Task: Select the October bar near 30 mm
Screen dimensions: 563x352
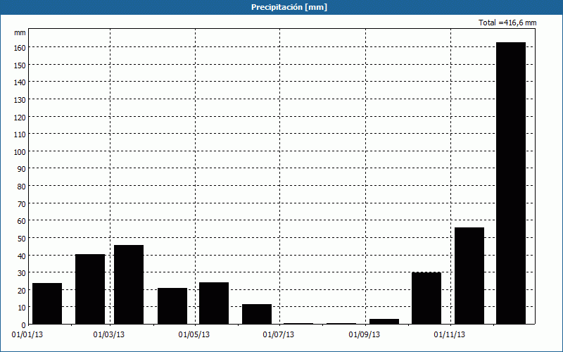Action: pyautogui.click(x=426, y=298)
